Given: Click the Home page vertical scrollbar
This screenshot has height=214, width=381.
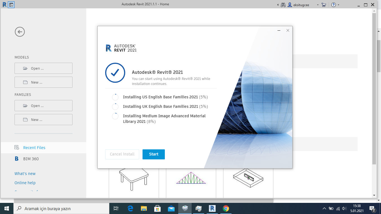Looking at the screenshot, I should 374,89.
